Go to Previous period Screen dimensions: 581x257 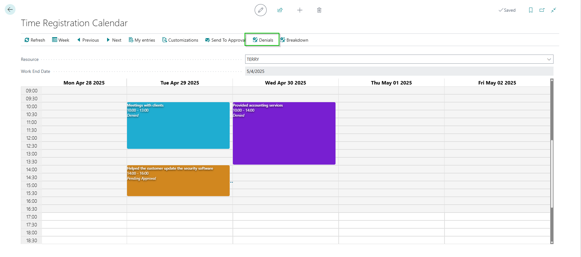point(88,40)
